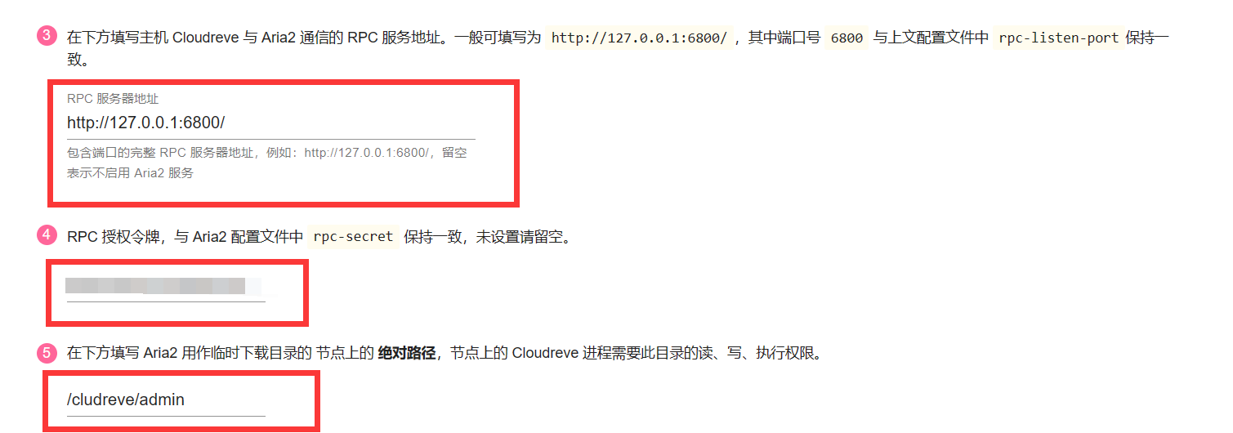Focus the RPC 服务器地址 input field
Screen dimensions: 1233x433
pos(270,123)
